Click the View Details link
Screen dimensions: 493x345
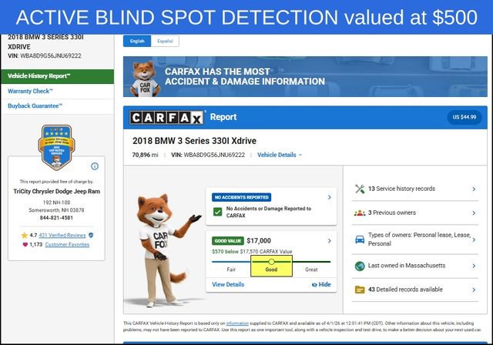pos(228,284)
